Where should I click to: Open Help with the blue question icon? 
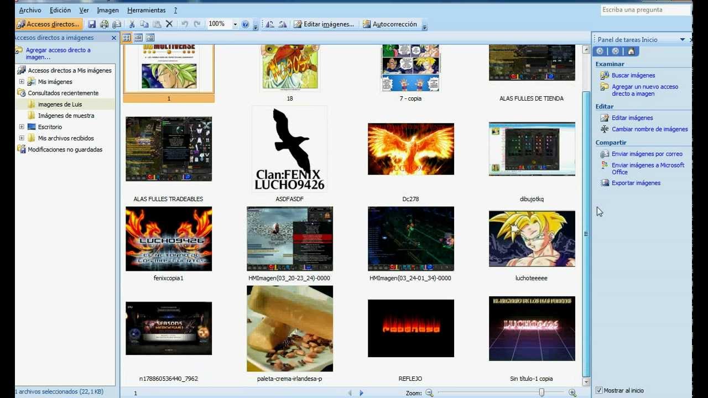[x=246, y=24]
